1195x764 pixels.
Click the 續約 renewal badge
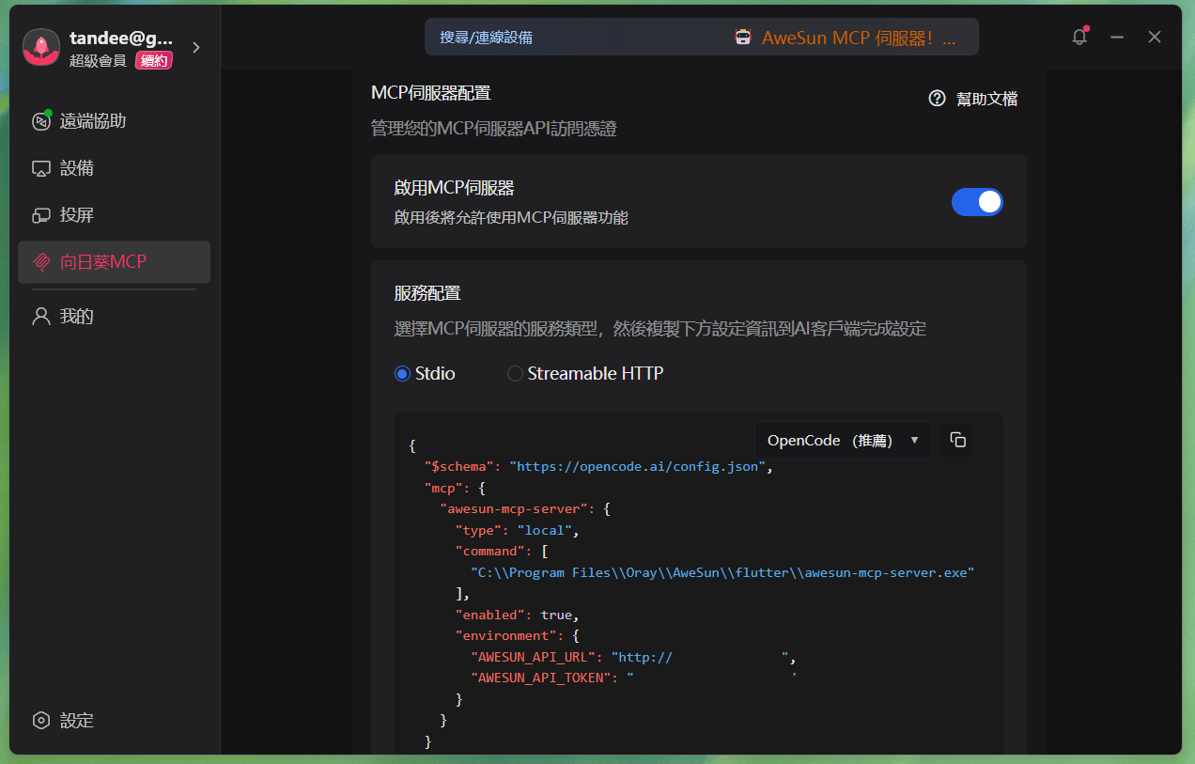point(154,61)
